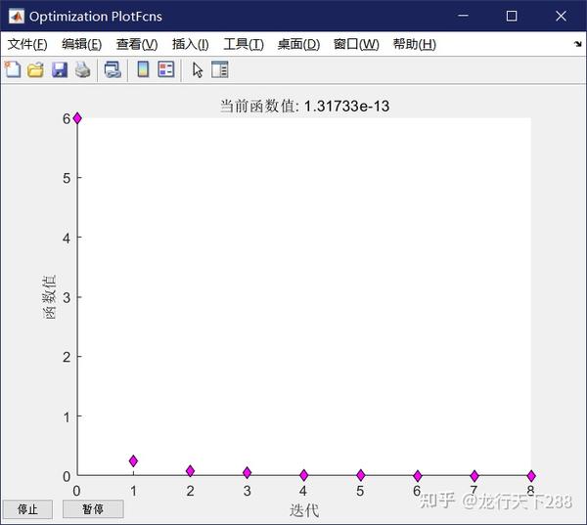This screenshot has width=587, height=525.
Task: Select the data point at iteration 6
Action: pos(418,476)
